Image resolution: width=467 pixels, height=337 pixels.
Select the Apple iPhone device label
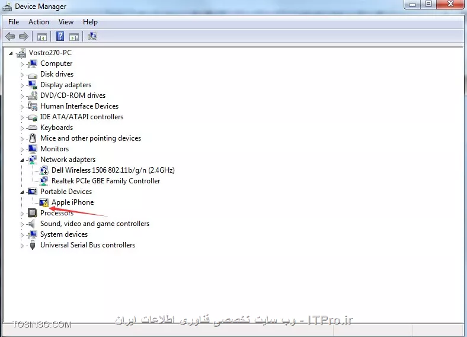click(73, 202)
